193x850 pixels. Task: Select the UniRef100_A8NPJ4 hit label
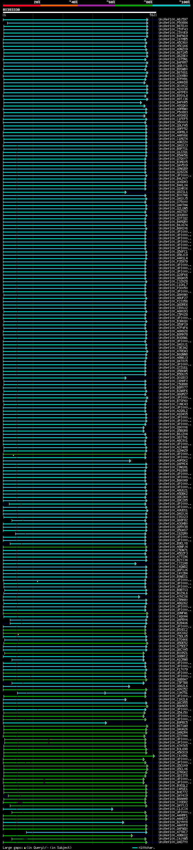tap(173, 547)
